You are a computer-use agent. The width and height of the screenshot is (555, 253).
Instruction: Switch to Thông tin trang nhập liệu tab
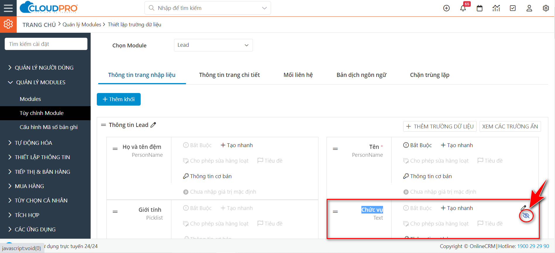[x=142, y=75]
